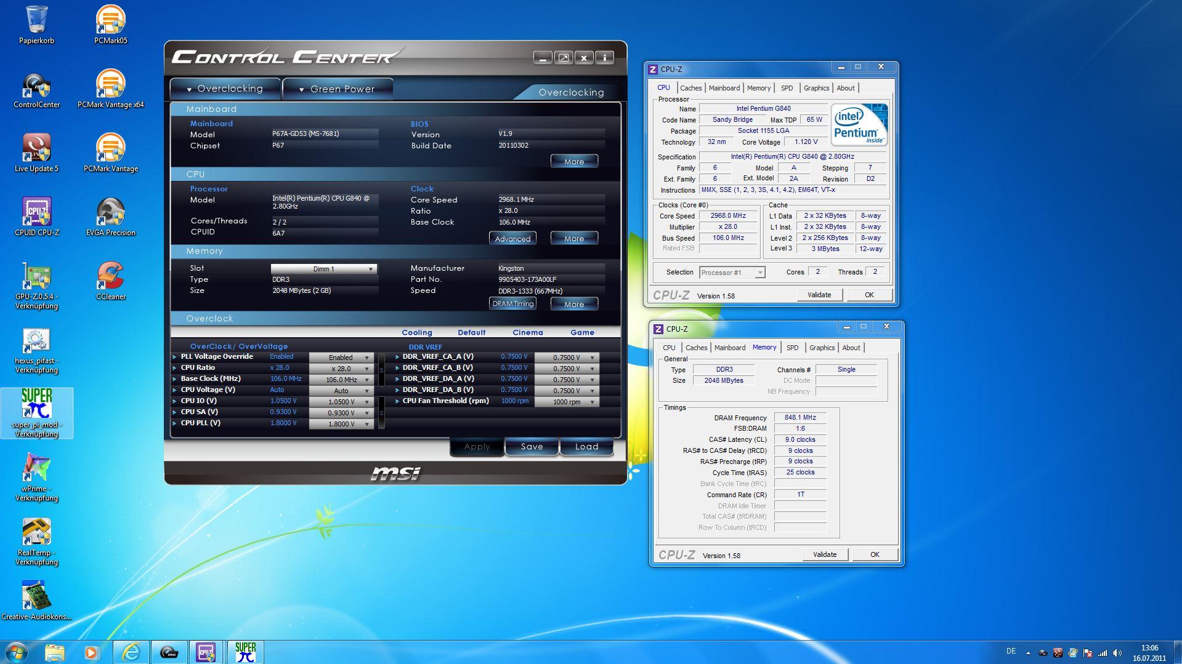
Task: Click Advanced button in CPU section
Action: (x=512, y=238)
